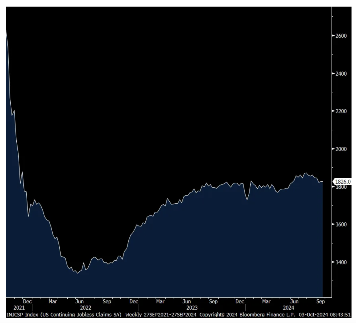Click the 2022 year label on time axis

pos(85,308)
